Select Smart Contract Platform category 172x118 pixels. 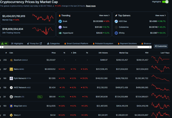(x=76, y=44)
